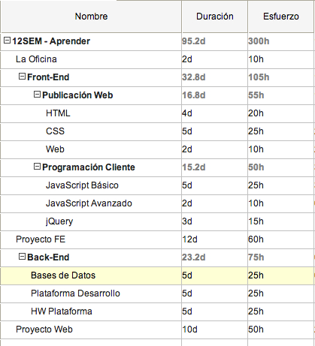Select the Proyecto FE task
The image size is (315, 346).
(x=41, y=239)
